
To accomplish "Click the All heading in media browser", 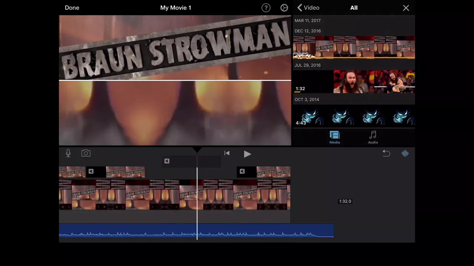I will [x=354, y=8].
